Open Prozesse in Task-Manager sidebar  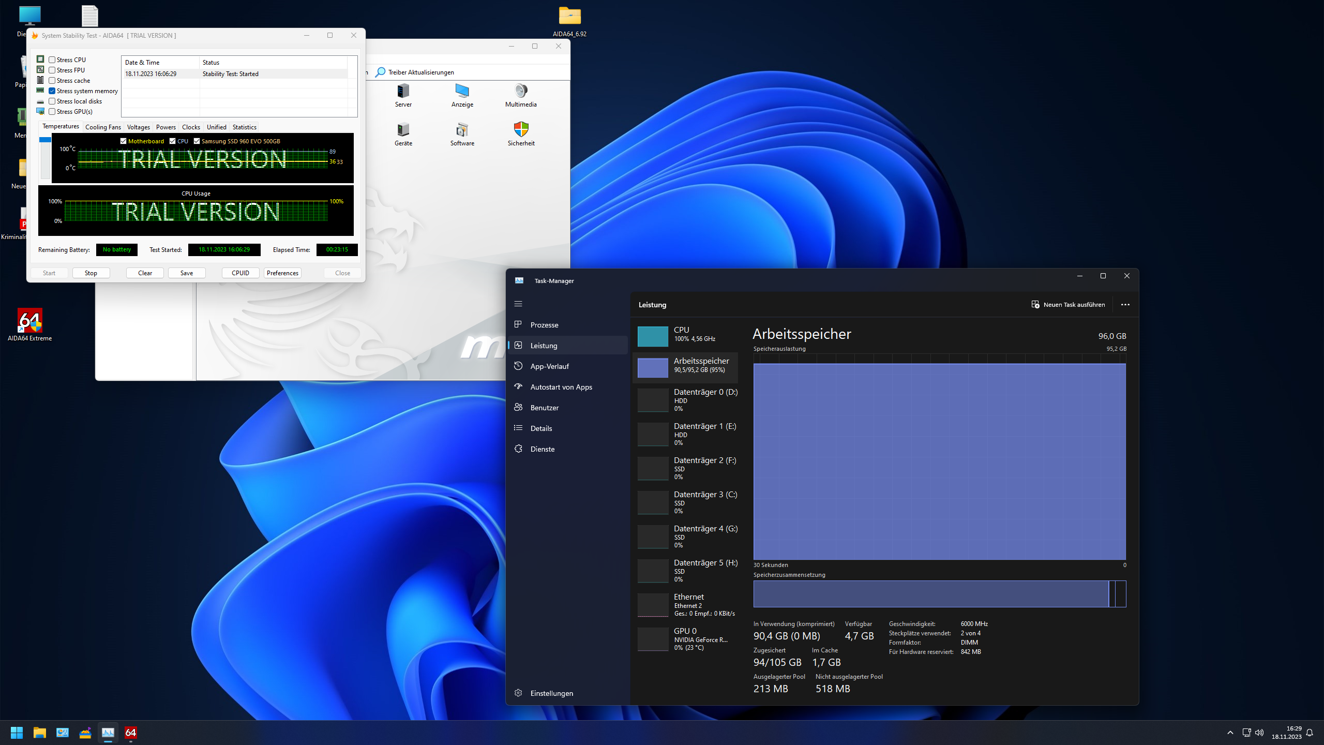[568, 325]
